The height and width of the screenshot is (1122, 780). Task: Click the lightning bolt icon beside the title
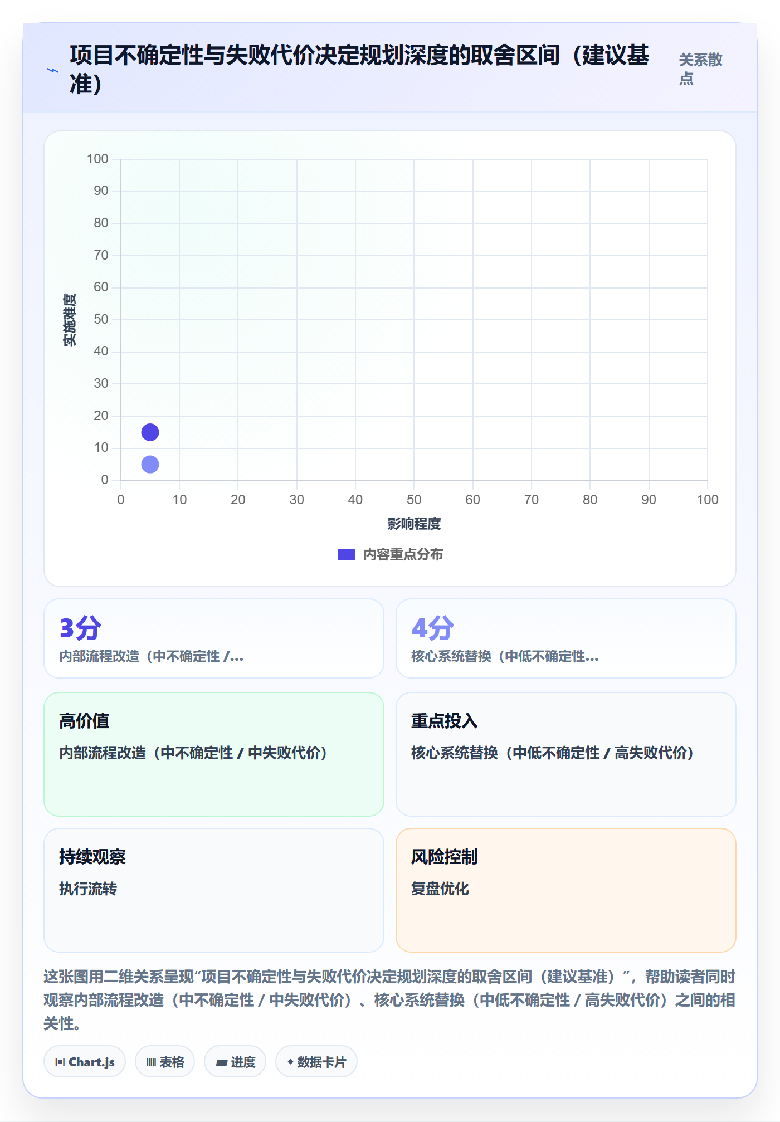53,70
